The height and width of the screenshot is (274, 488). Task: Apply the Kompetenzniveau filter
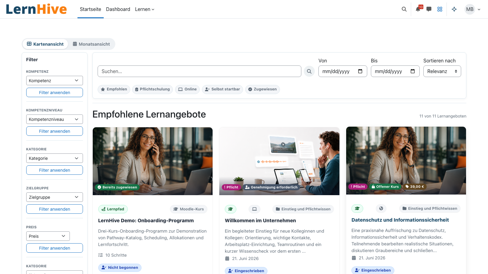pyautogui.click(x=55, y=131)
